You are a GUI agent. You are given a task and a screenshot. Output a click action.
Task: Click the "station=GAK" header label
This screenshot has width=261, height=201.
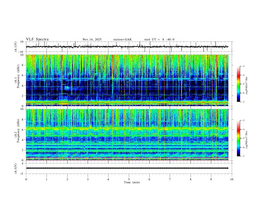(x=122, y=39)
